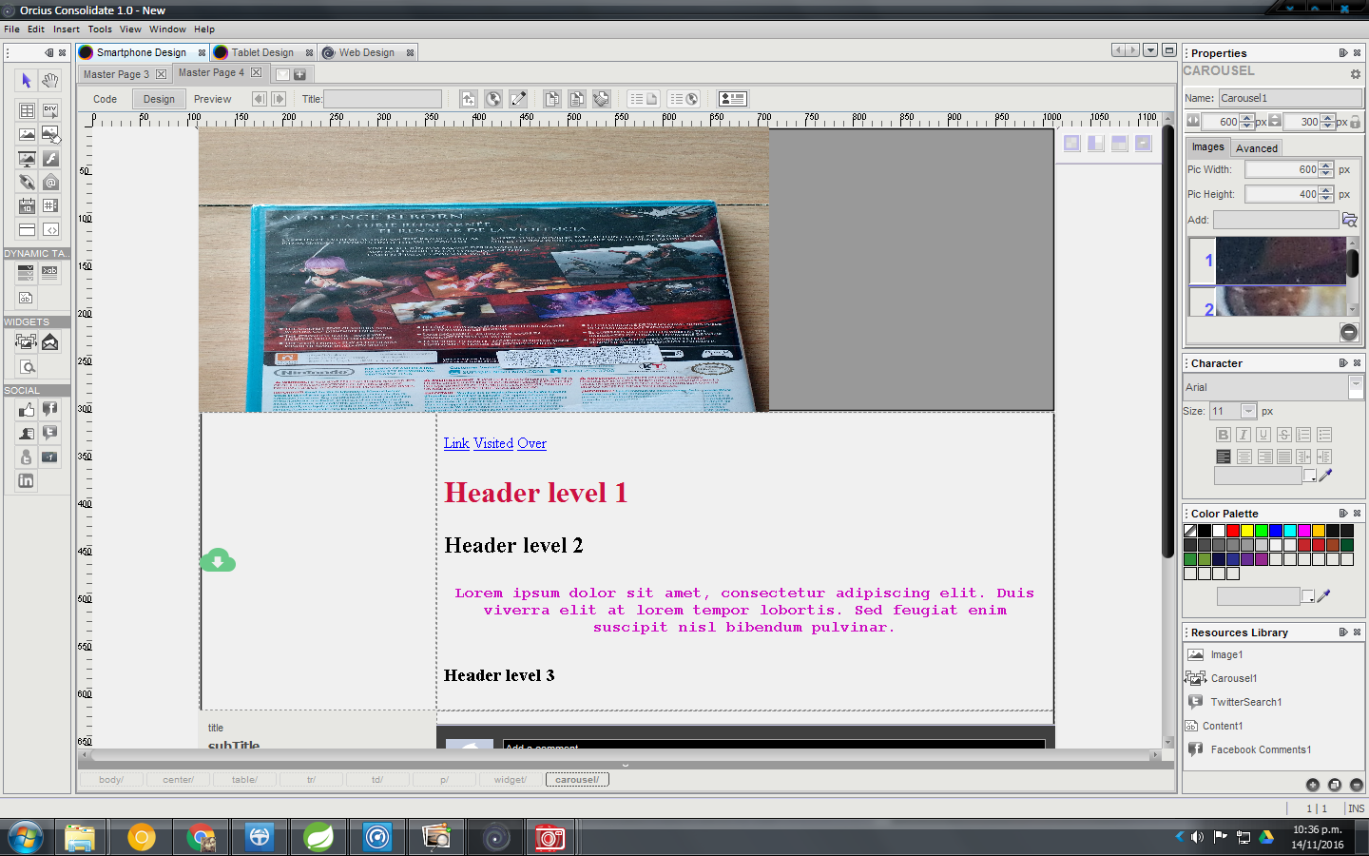Insert HTML code snippet tool
Image resolution: width=1369 pixels, height=856 pixels.
pyautogui.click(x=50, y=229)
